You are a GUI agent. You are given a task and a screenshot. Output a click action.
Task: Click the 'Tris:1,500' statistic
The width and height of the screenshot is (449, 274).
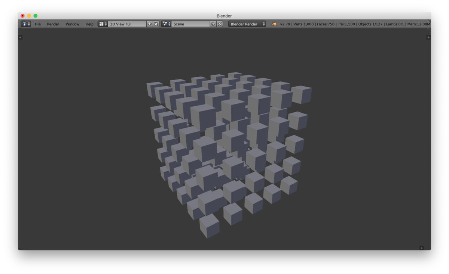point(346,24)
